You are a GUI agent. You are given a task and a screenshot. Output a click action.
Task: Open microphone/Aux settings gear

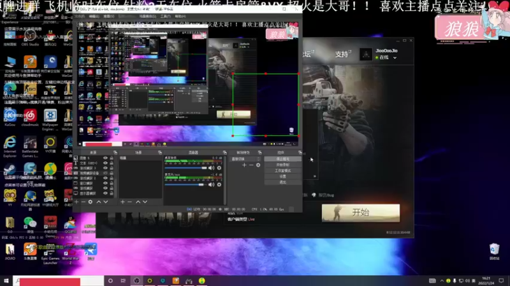pyautogui.click(x=219, y=184)
